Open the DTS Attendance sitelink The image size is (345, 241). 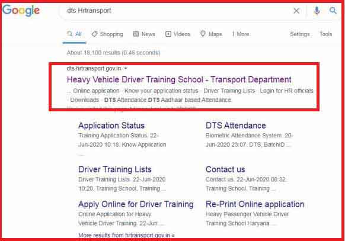point(236,126)
